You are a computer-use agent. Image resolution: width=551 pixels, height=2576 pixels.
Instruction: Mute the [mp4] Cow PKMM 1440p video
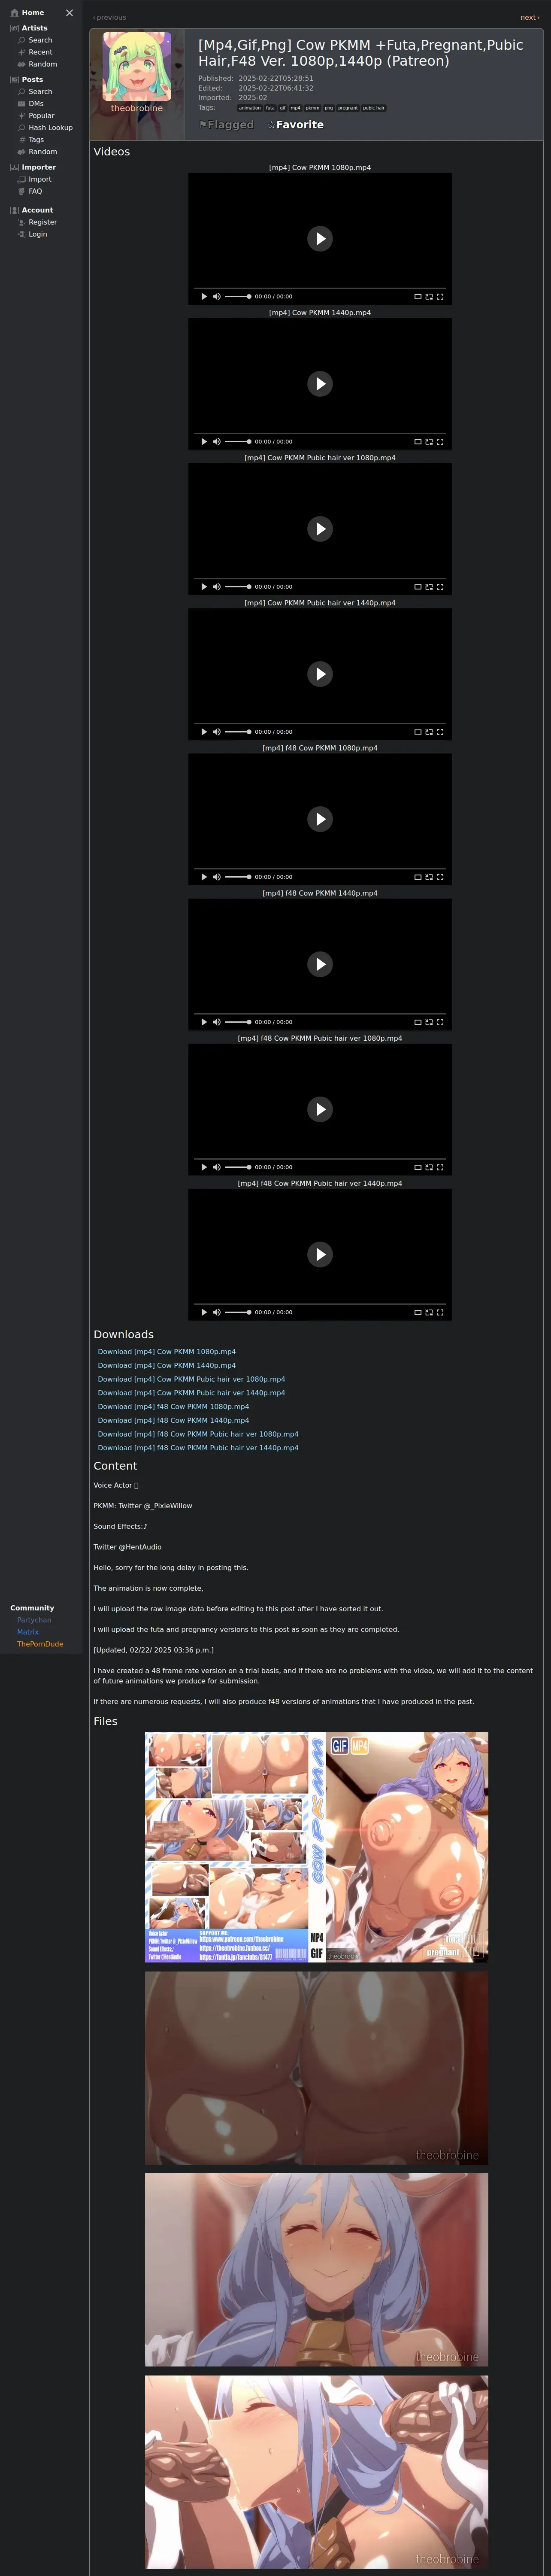(x=217, y=442)
